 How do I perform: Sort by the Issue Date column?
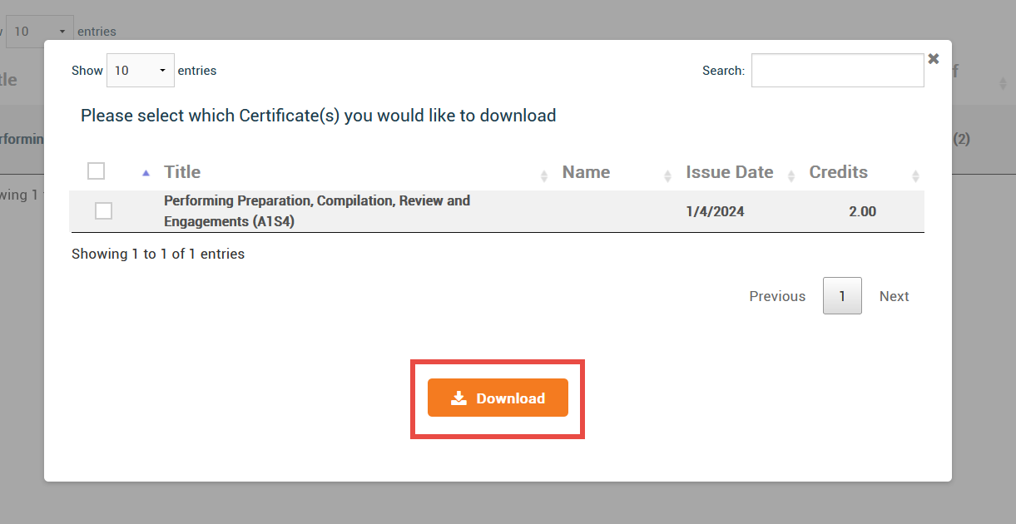click(730, 172)
